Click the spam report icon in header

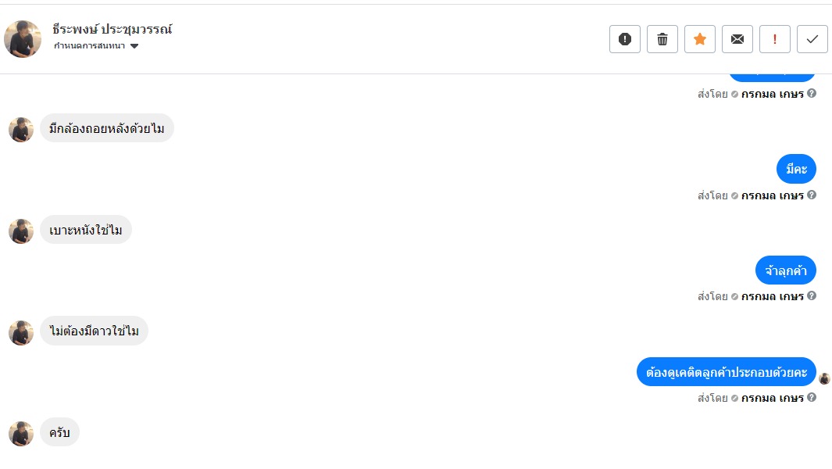(x=625, y=39)
